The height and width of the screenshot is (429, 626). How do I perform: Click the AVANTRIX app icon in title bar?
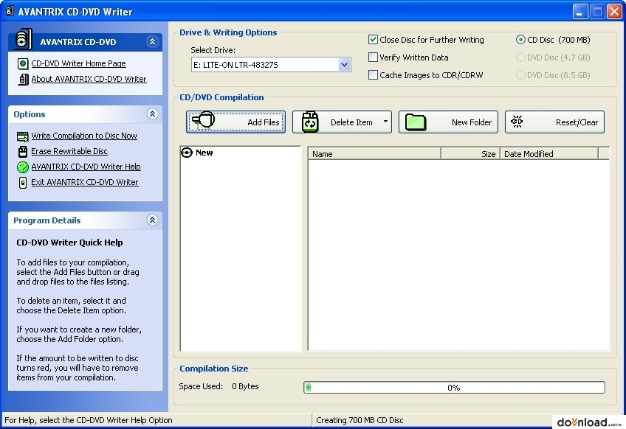pos(10,11)
